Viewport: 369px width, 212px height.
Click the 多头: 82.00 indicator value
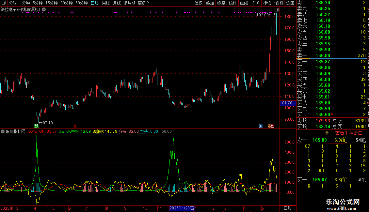pos(128,131)
